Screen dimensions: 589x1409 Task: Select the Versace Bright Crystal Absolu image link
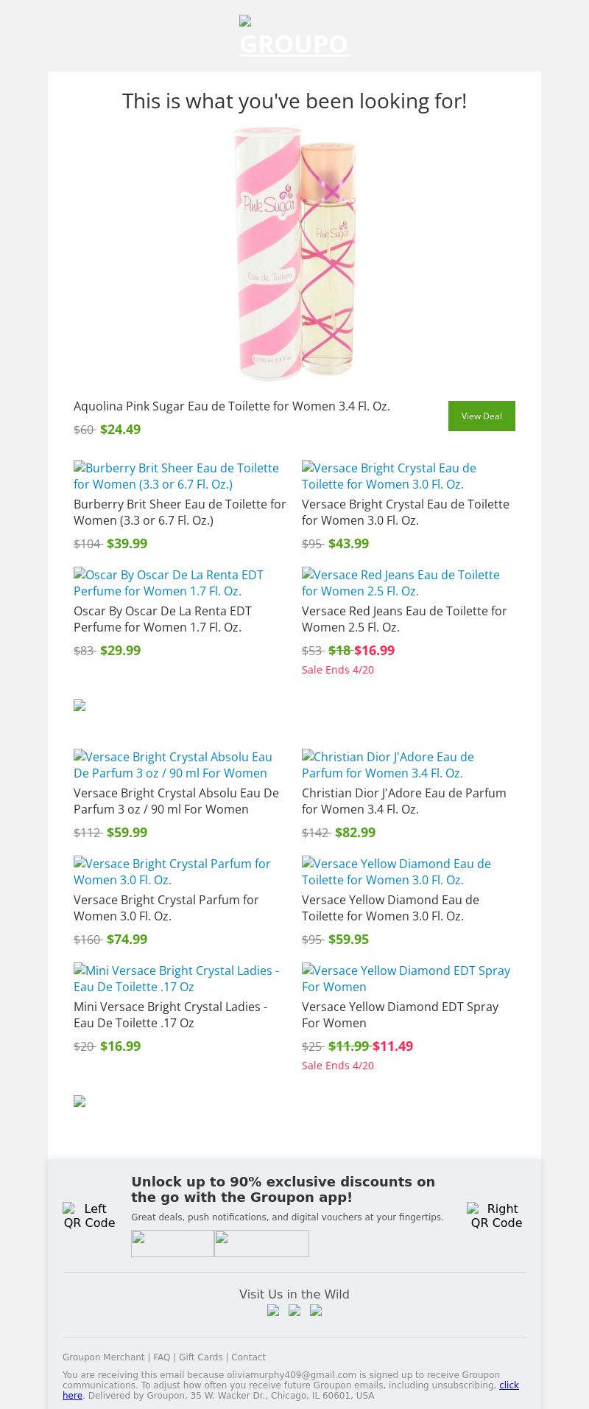(173, 765)
